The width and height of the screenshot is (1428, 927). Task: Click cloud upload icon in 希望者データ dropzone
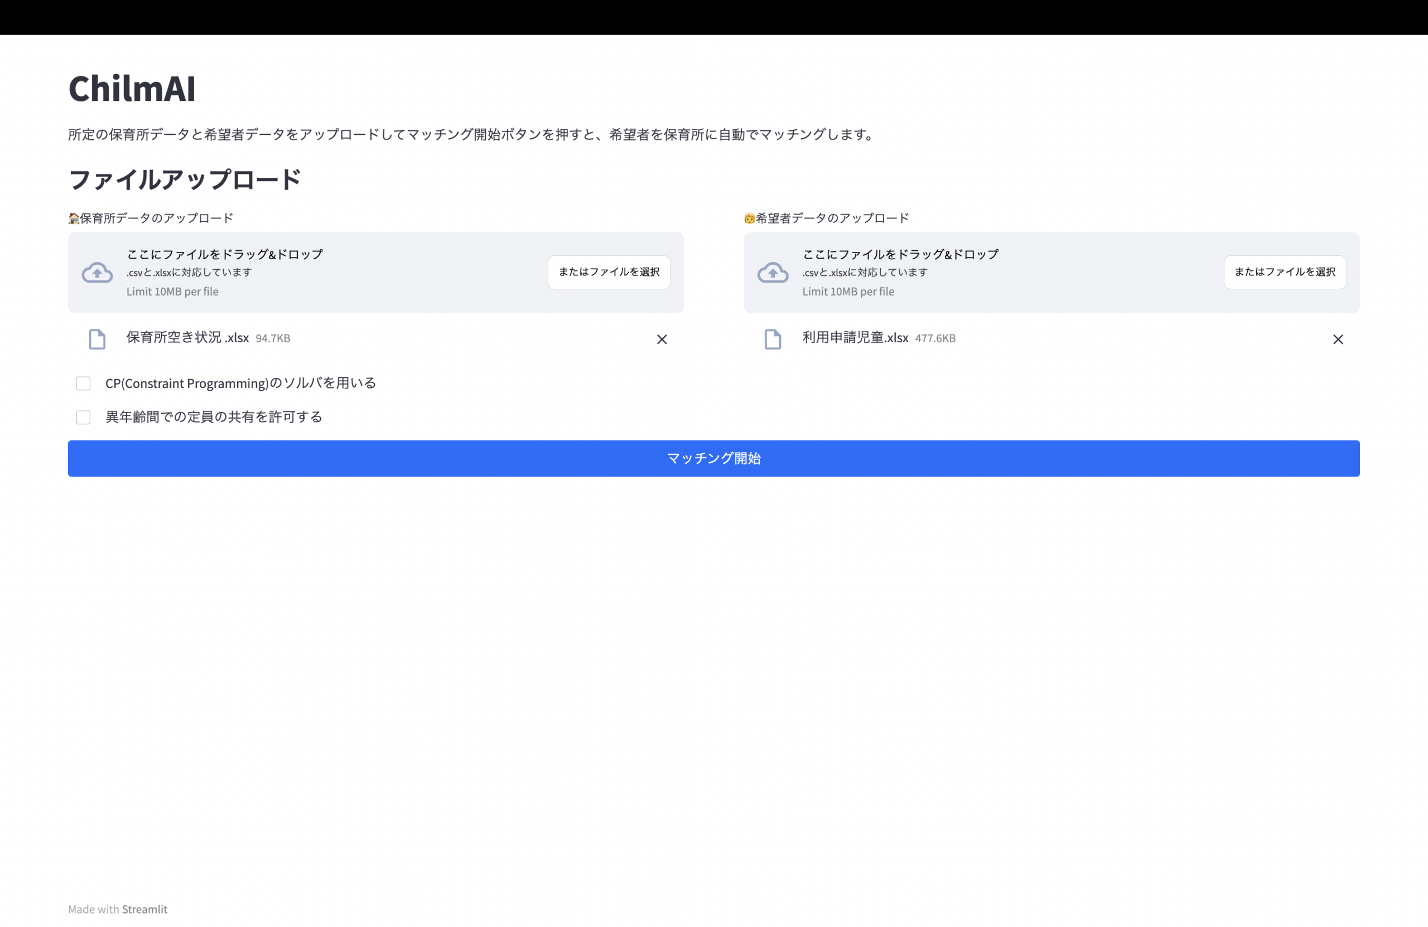coord(773,273)
